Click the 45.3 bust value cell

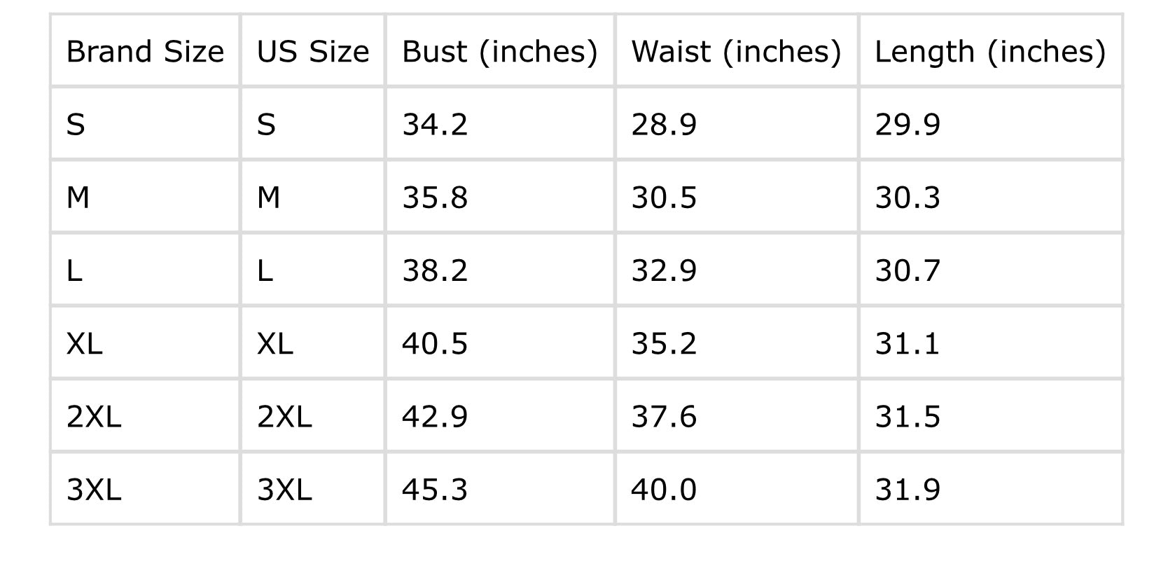(x=500, y=489)
